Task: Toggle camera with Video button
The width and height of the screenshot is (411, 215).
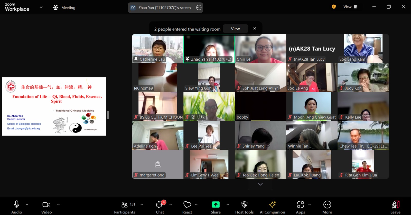Action: (46, 207)
